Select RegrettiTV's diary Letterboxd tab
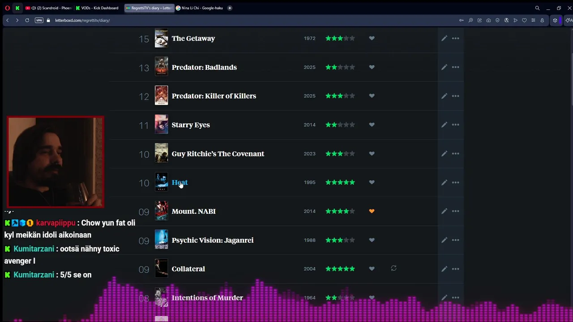The width and height of the screenshot is (573, 322). pos(149,8)
